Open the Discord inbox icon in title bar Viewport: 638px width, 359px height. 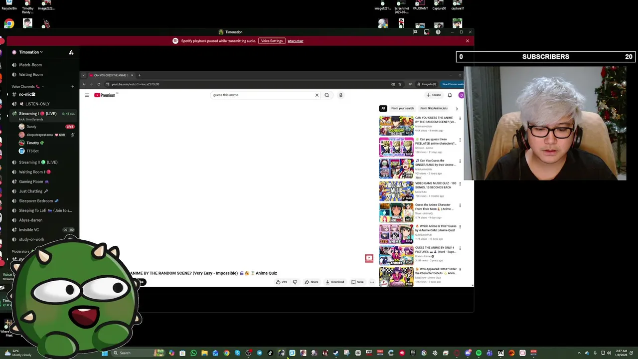tap(426, 32)
